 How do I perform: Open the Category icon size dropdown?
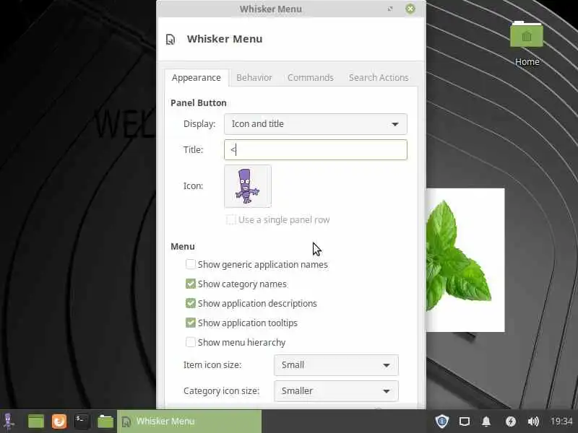(336, 390)
